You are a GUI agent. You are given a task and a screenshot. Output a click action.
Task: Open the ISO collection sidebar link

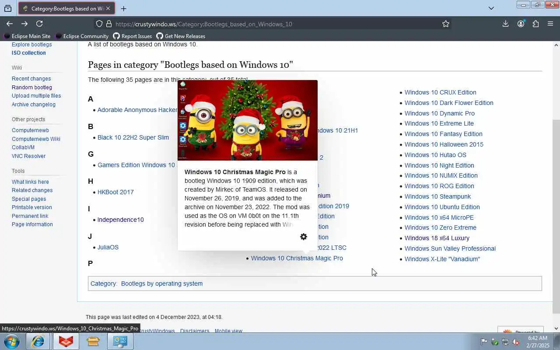[28, 53]
